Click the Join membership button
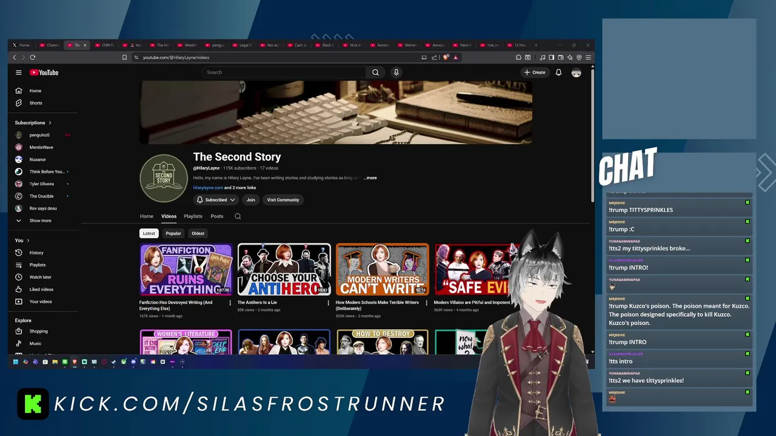The image size is (776, 436). (x=250, y=200)
